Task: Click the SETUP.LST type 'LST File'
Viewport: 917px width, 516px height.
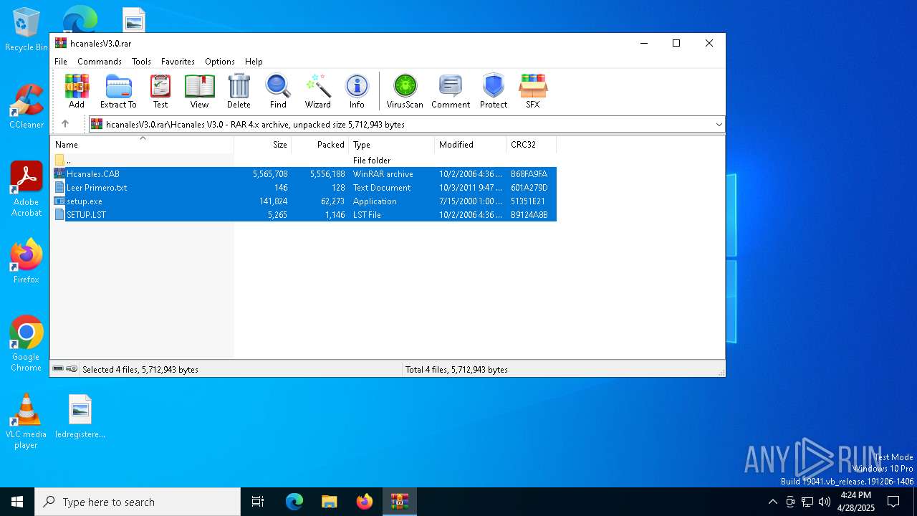Action: point(367,215)
